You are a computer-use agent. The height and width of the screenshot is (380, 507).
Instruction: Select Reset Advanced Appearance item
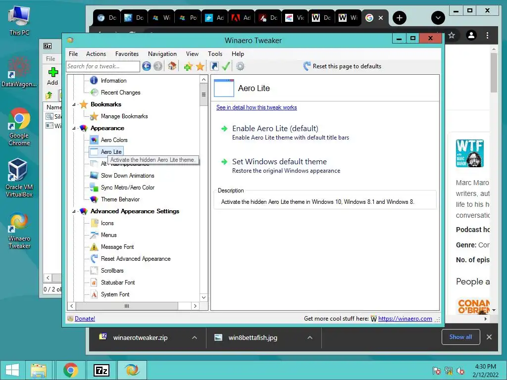pyautogui.click(x=136, y=259)
